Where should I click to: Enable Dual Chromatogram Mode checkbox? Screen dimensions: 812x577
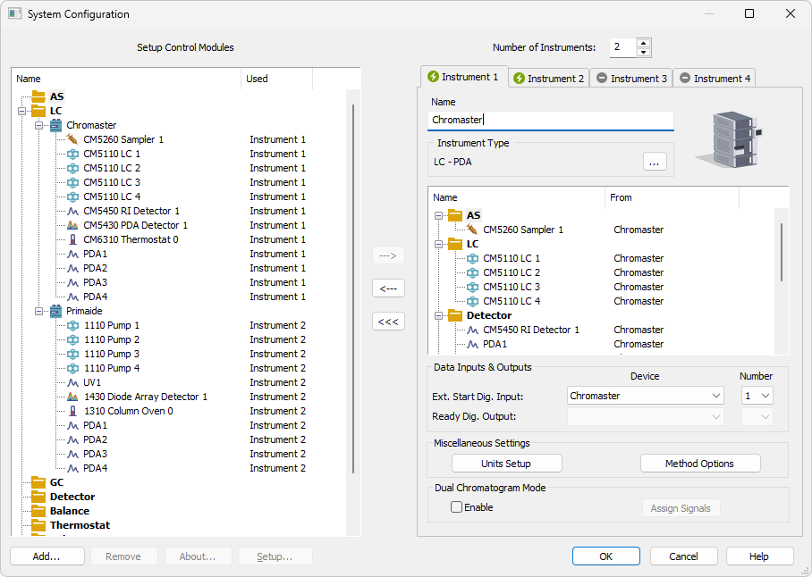457,507
